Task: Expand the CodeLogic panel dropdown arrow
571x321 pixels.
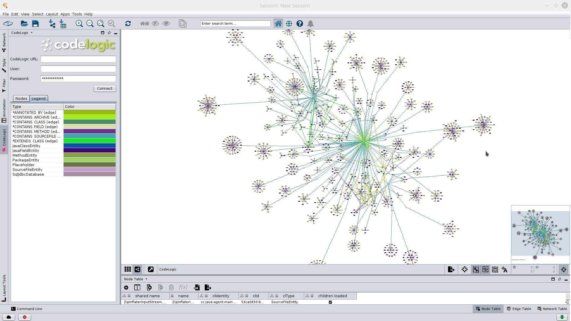Action: pyautogui.click(x=31, y=33)
